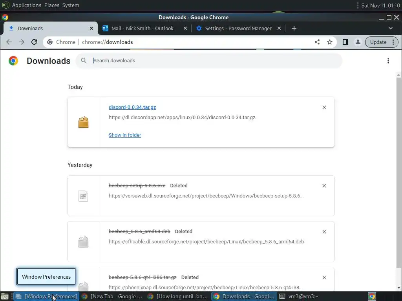Remove beebeep-5.8.6-qt4-i386.tar.gz entry from list
This screenshot has height=301, width=402.
tap(324, 277)
